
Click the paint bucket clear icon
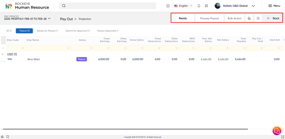(249, 18)
